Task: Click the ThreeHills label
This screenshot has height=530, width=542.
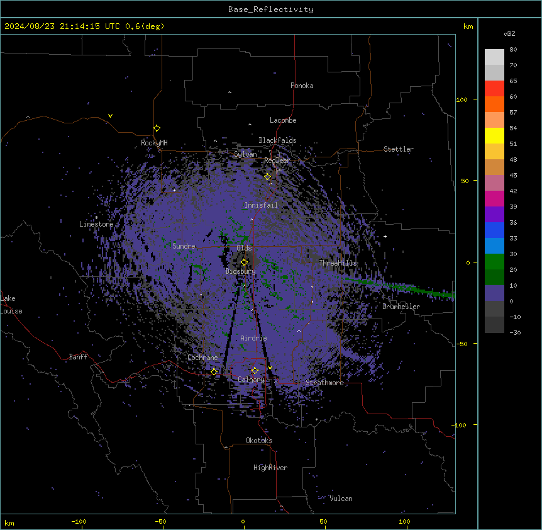Action: coord(338,263)
